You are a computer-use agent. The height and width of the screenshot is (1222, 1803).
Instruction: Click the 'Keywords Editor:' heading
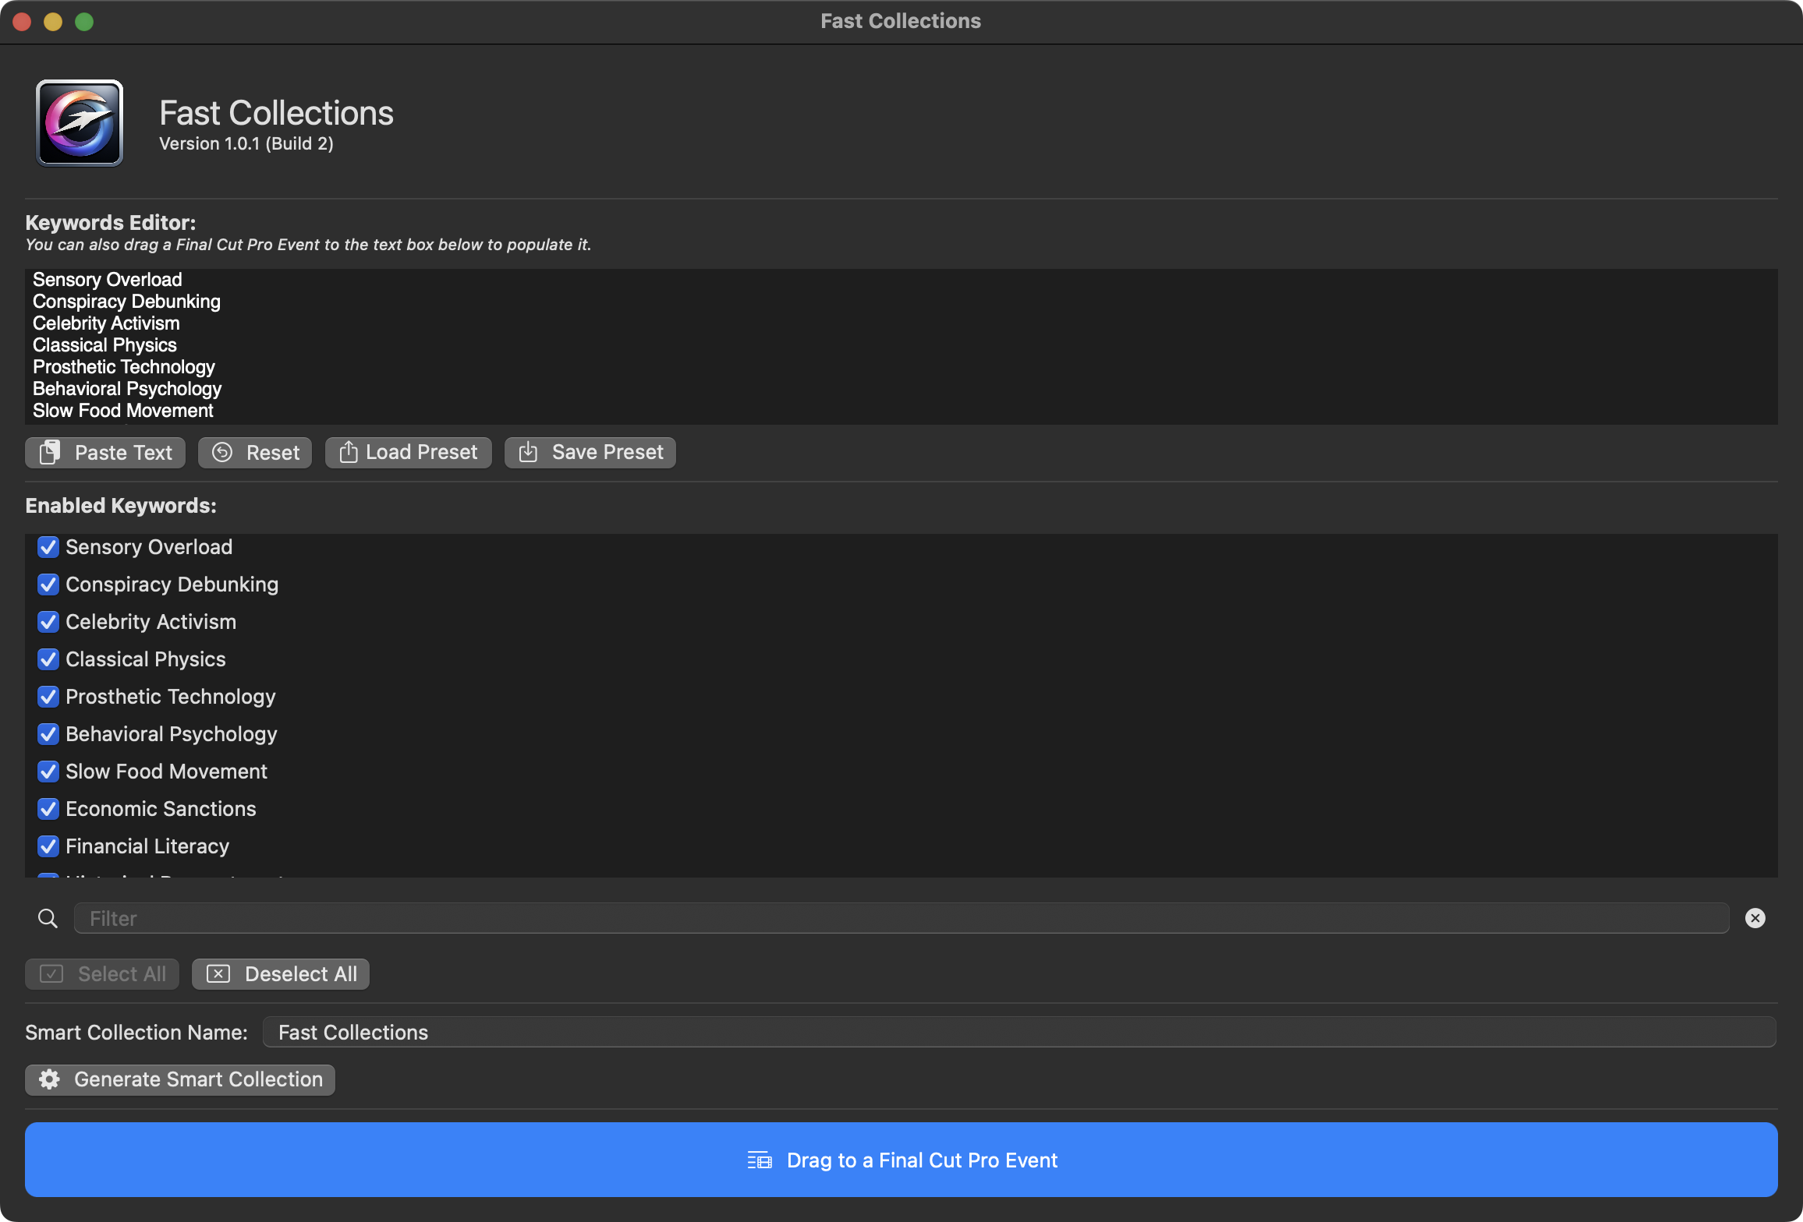coord(111,223)
